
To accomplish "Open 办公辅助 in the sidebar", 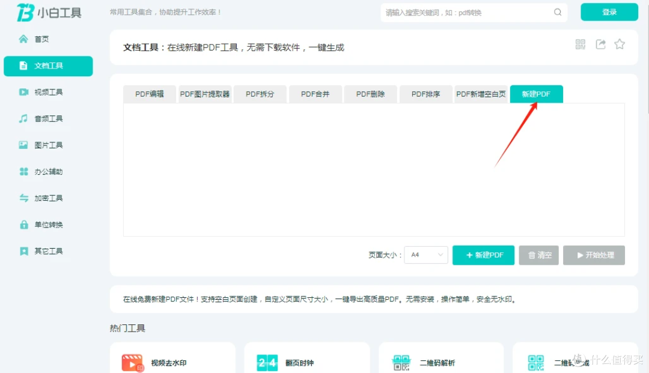I will click(48, 171).
